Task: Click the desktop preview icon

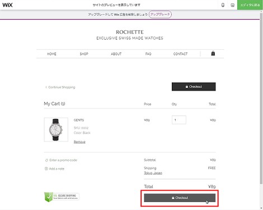Action: tap(232, 5)
